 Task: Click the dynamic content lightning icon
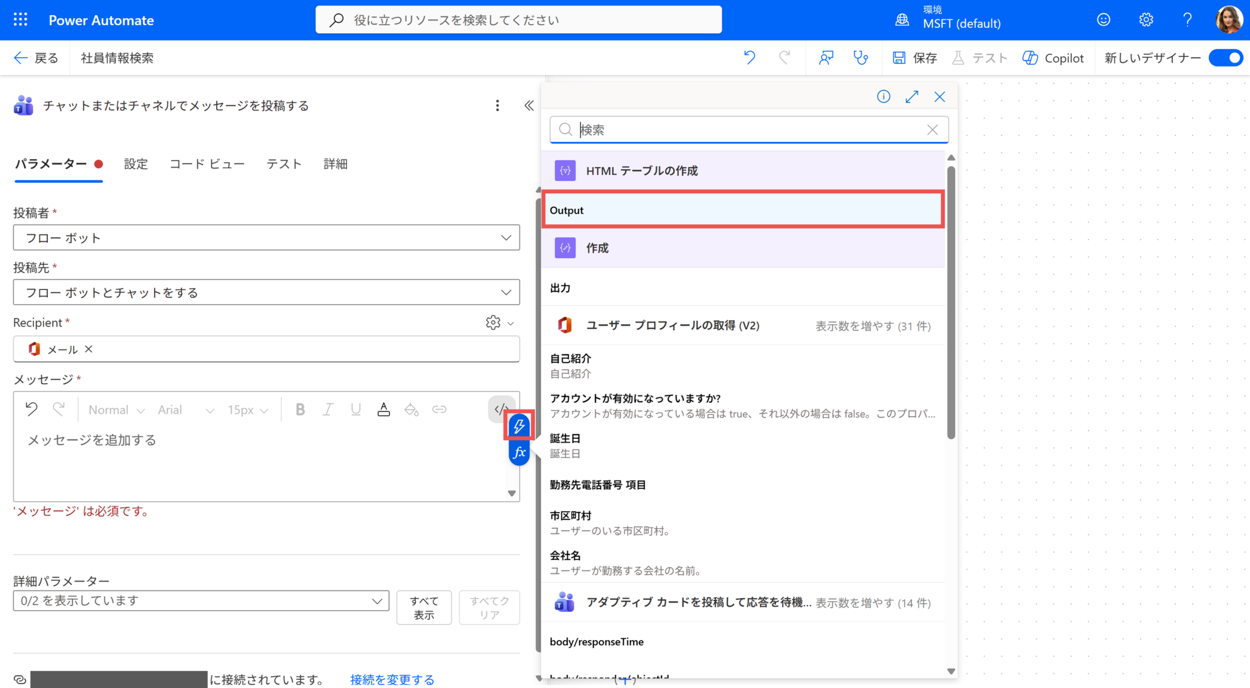tap(519, 426)
